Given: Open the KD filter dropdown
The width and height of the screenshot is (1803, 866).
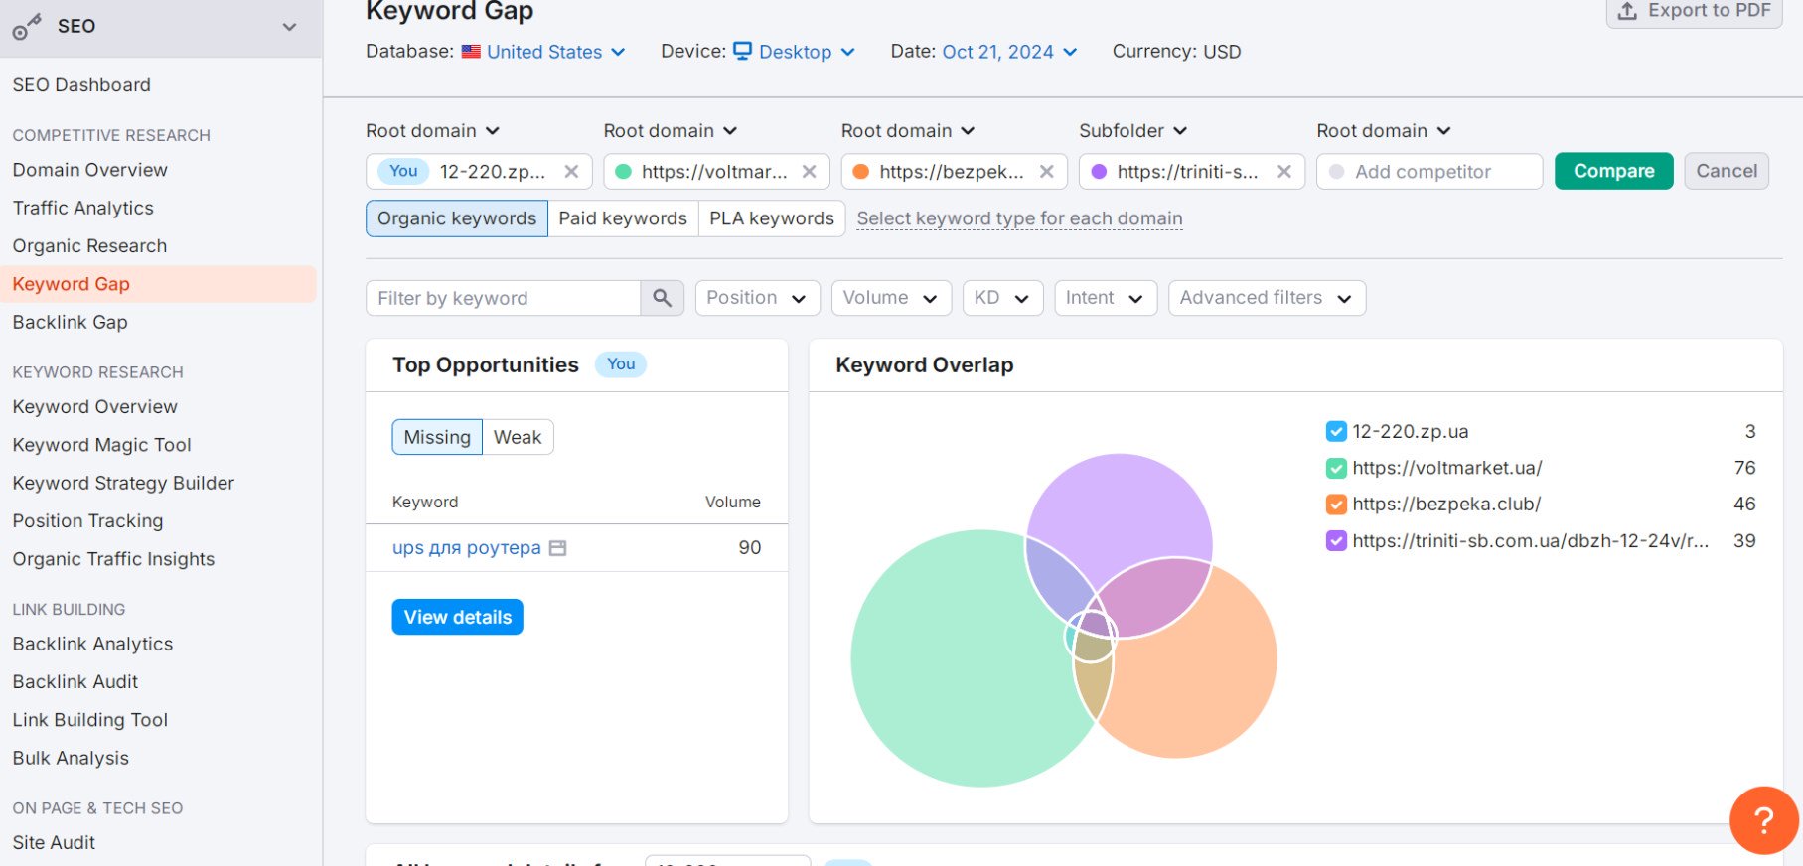Looking at the screenshot, I should 1002,298.
